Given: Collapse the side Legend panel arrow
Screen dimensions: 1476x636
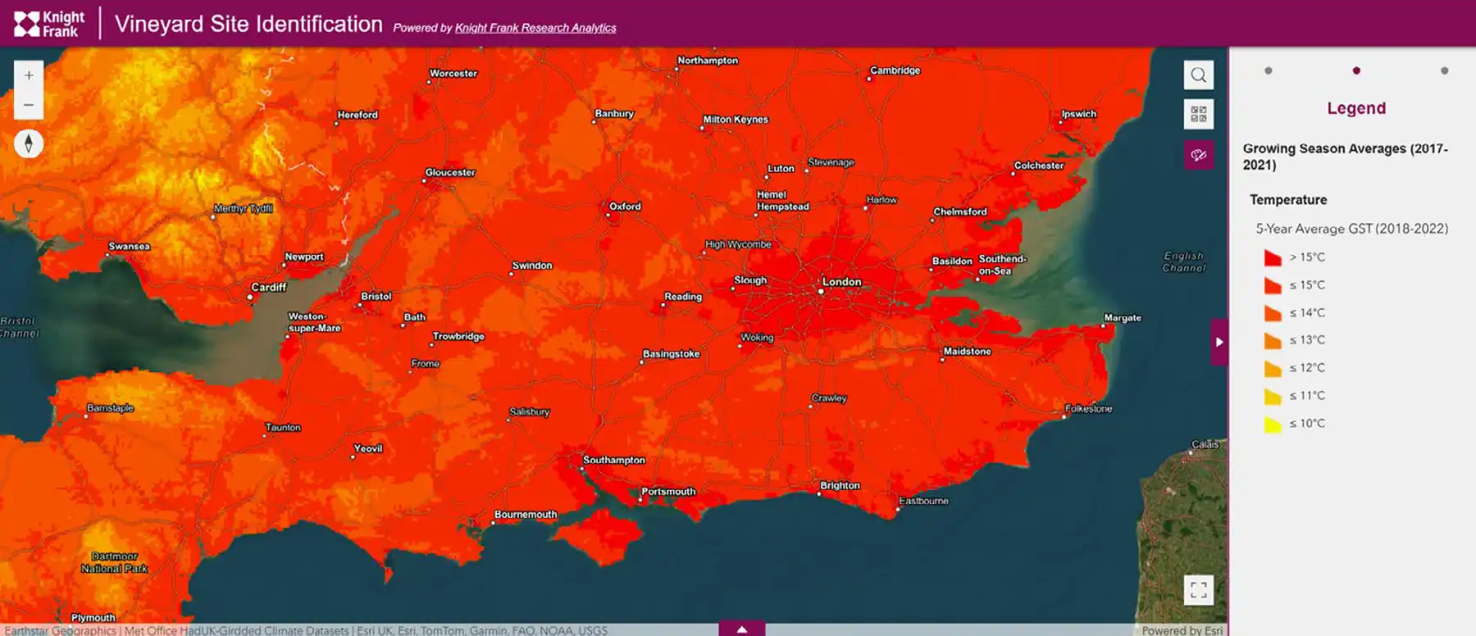Looking at the screenshot, I should [1219, 342].
